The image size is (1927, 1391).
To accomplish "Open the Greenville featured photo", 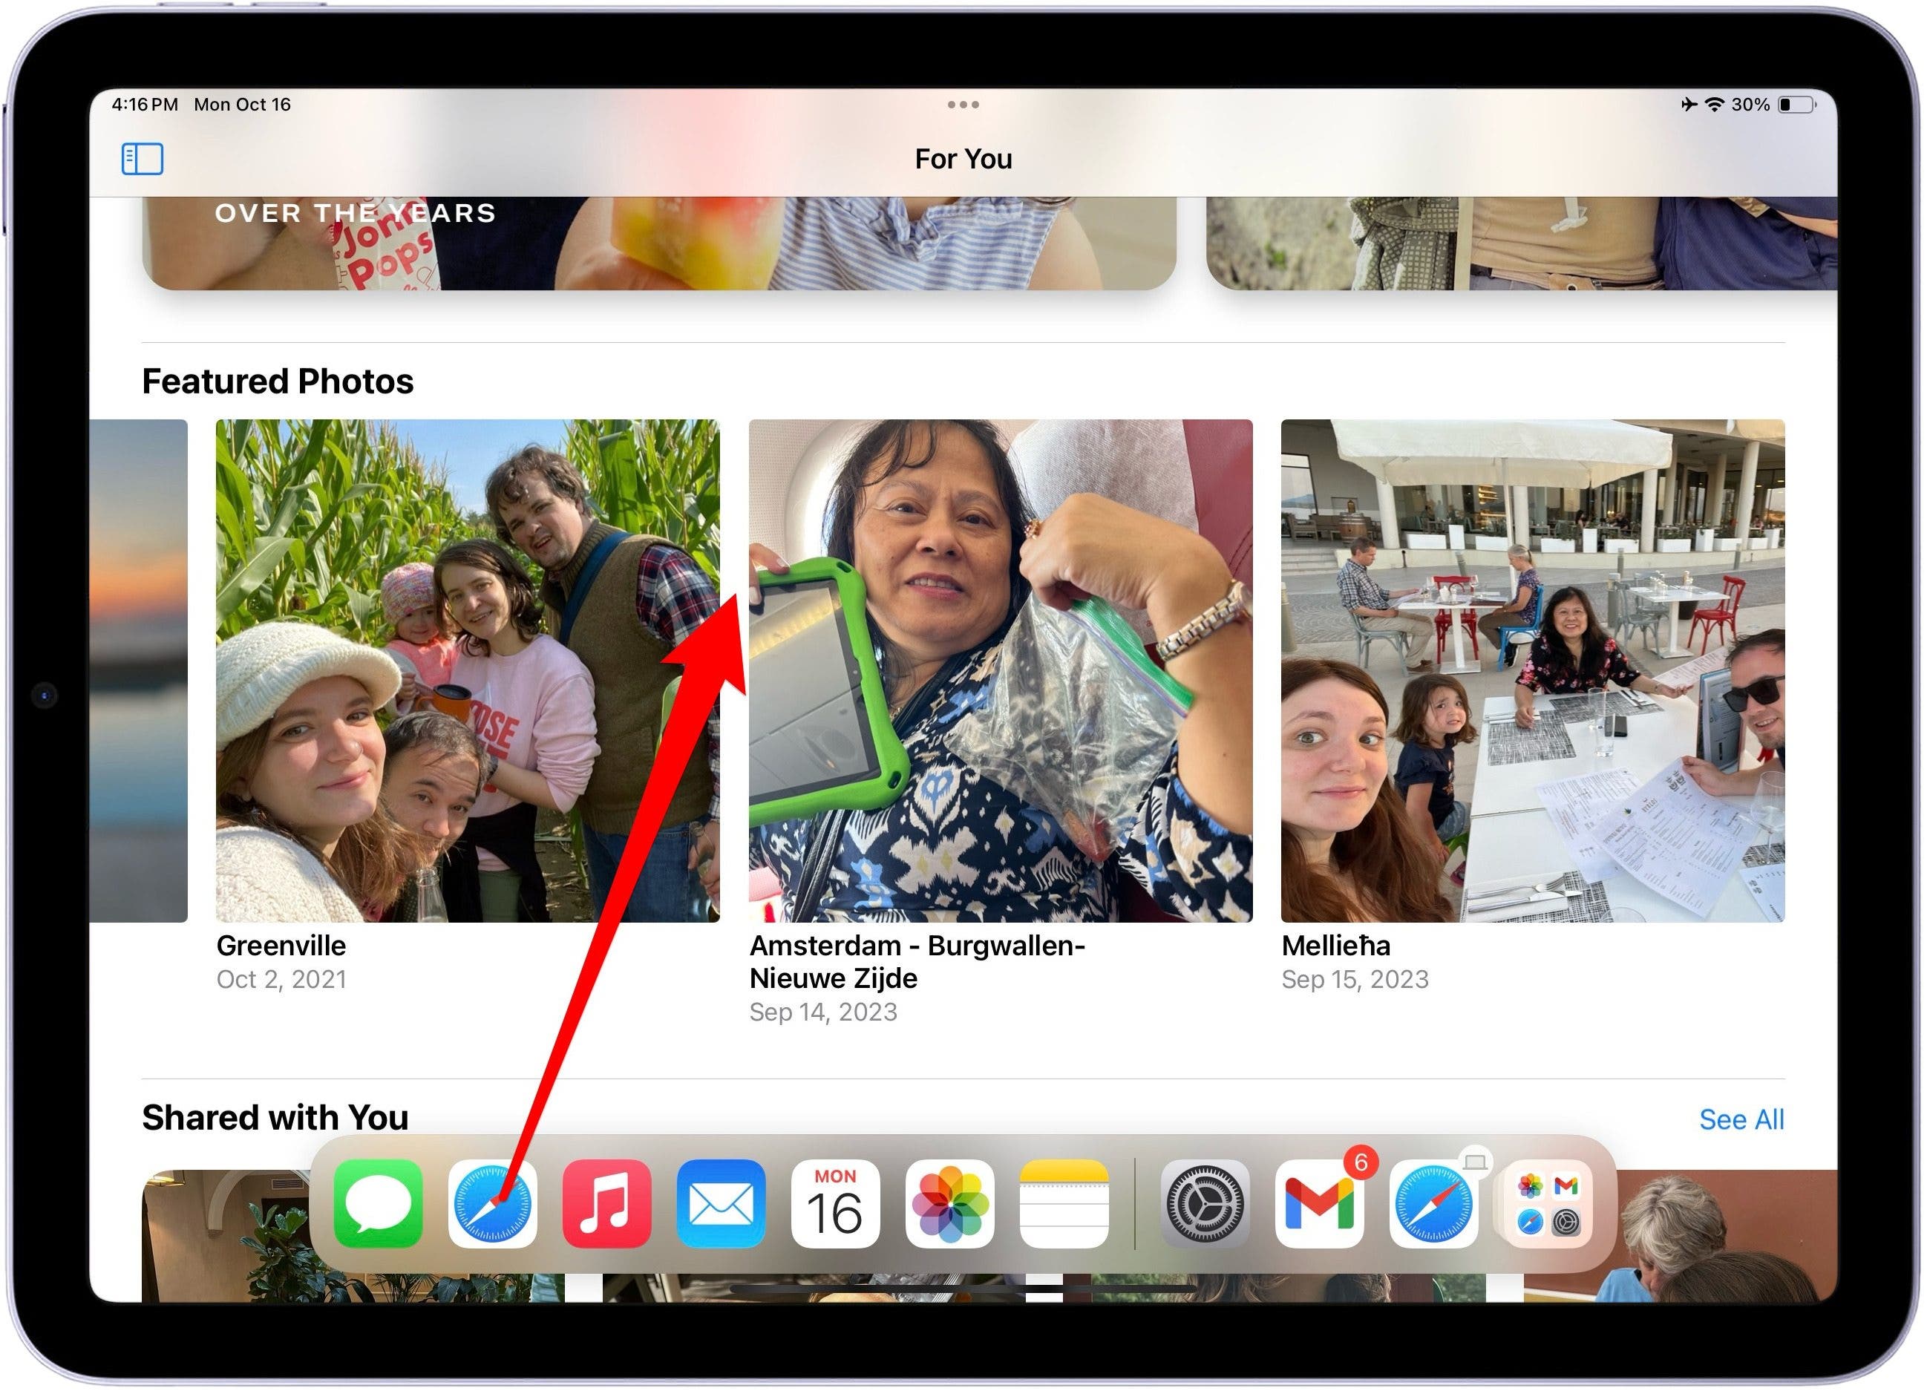I will (x=468, y=670).
